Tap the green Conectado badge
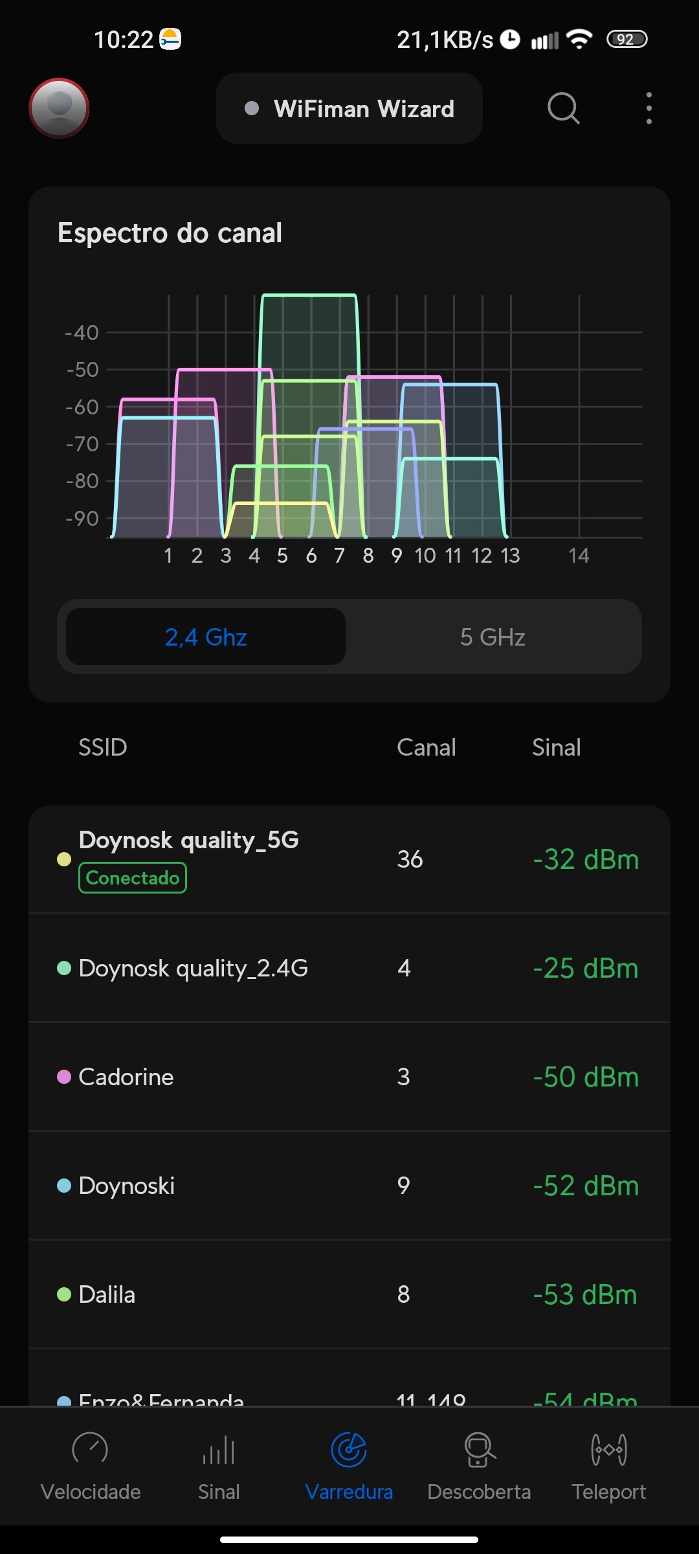The width and height of the screenshot is (699, 1554). click(133, 878)
